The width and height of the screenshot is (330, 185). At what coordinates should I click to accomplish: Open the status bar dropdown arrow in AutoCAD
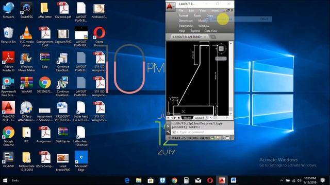click(223, 138)
